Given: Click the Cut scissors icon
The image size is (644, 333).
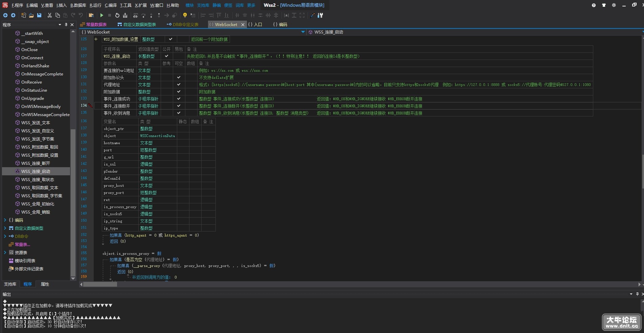Looking at the screenshot, I should coord(50,15).
